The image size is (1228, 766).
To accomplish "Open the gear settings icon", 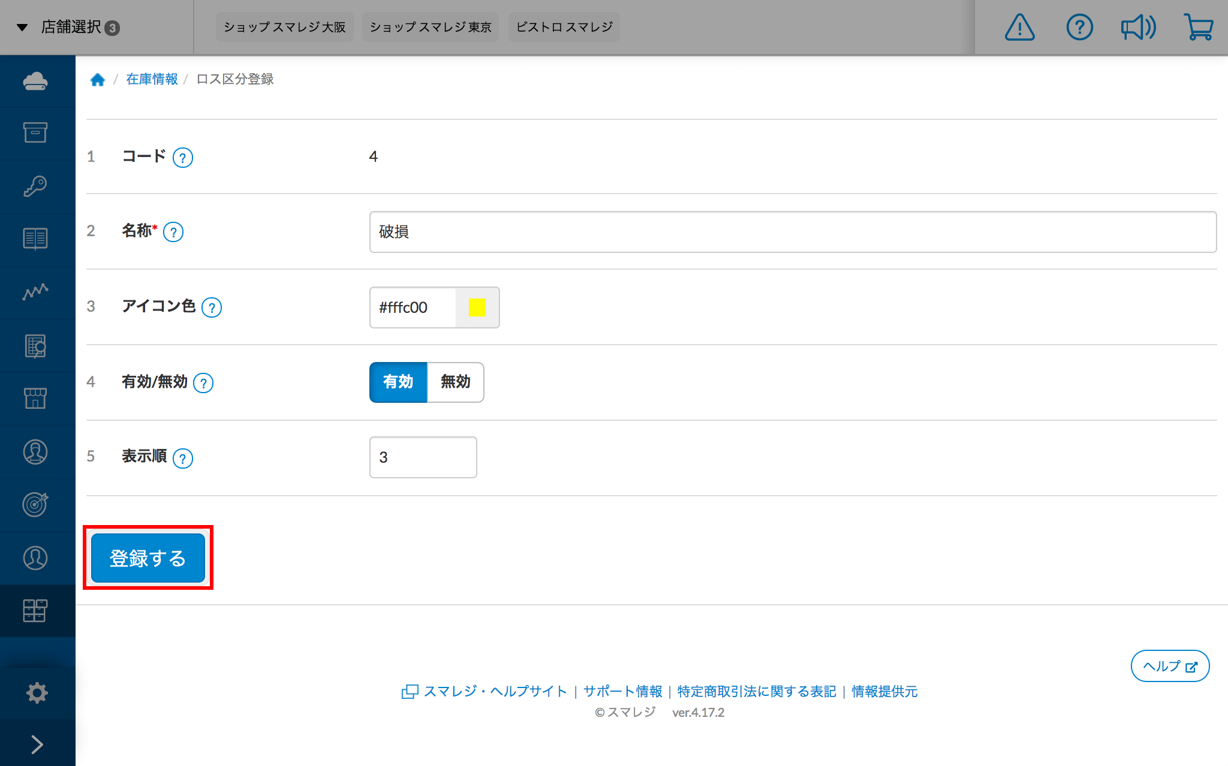I will (37, 693).
